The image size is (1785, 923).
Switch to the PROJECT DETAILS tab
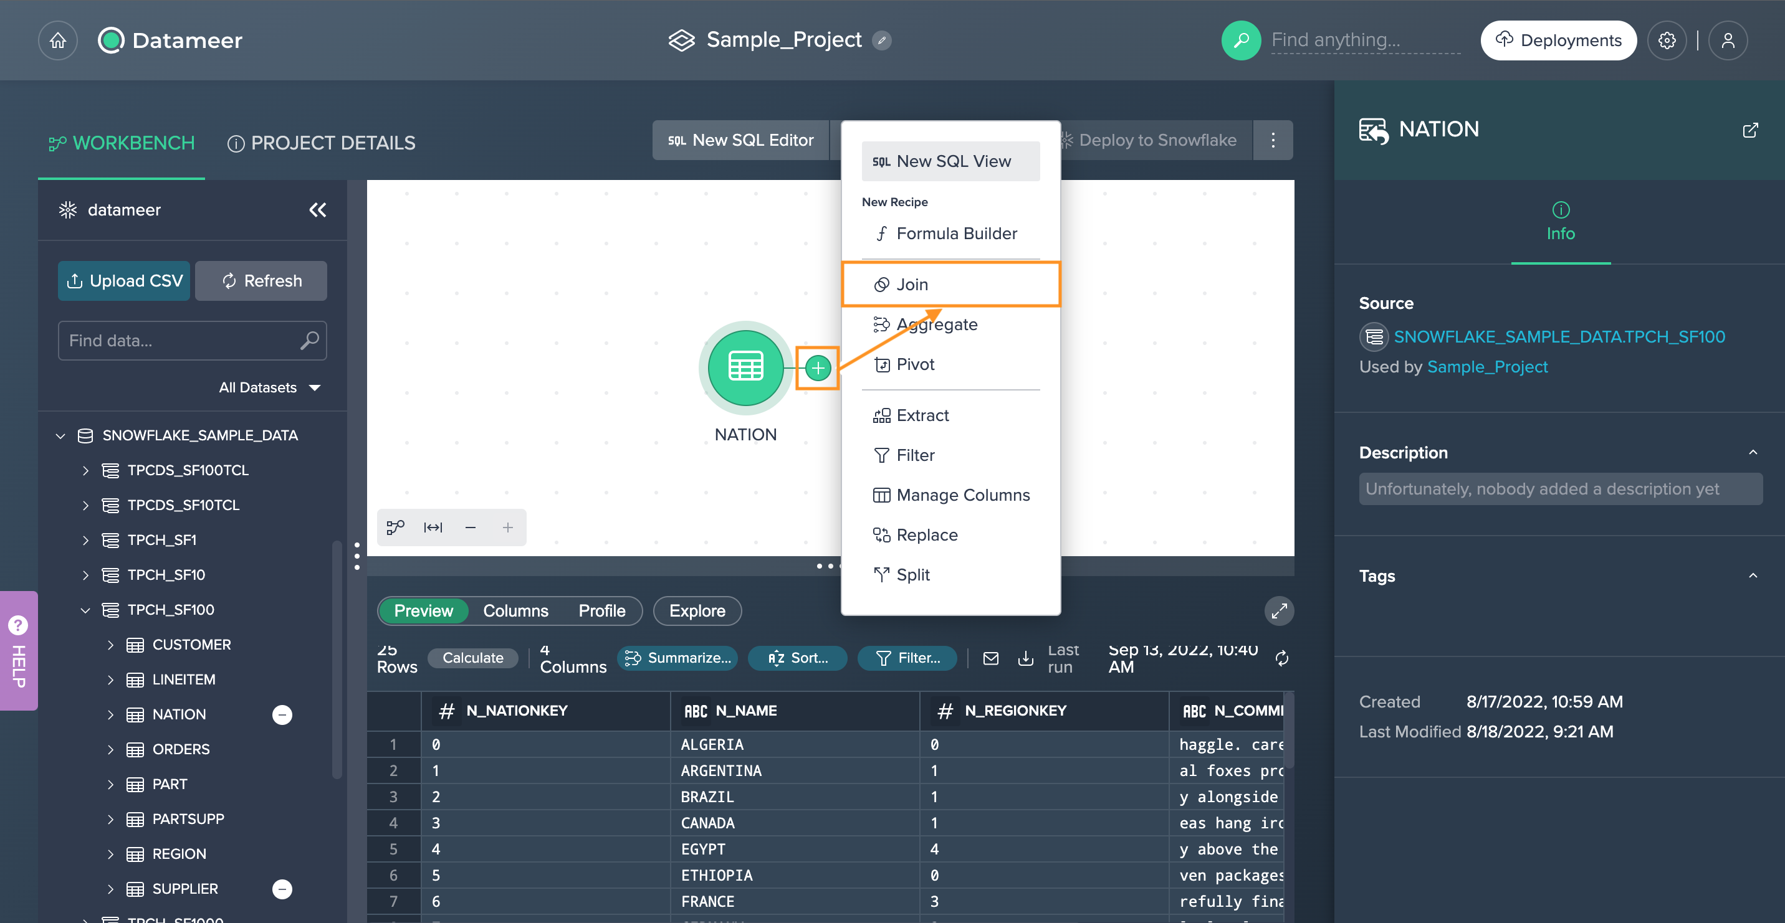coord(321,143)
